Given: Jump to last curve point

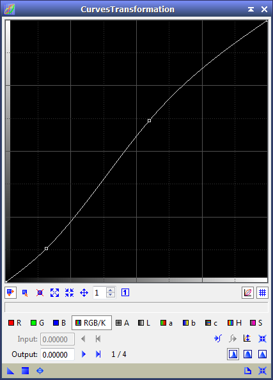Looking at the screenshot, I should pyautogui.click(x=98, y=354).
